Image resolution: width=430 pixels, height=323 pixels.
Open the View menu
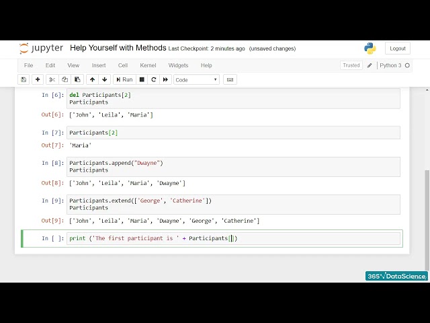pyautogui.click(x=73, y=65)
